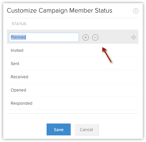The width and height of the screenshot is (146, 142).
Task: Select the Received status row
Action: pos(73,77)
